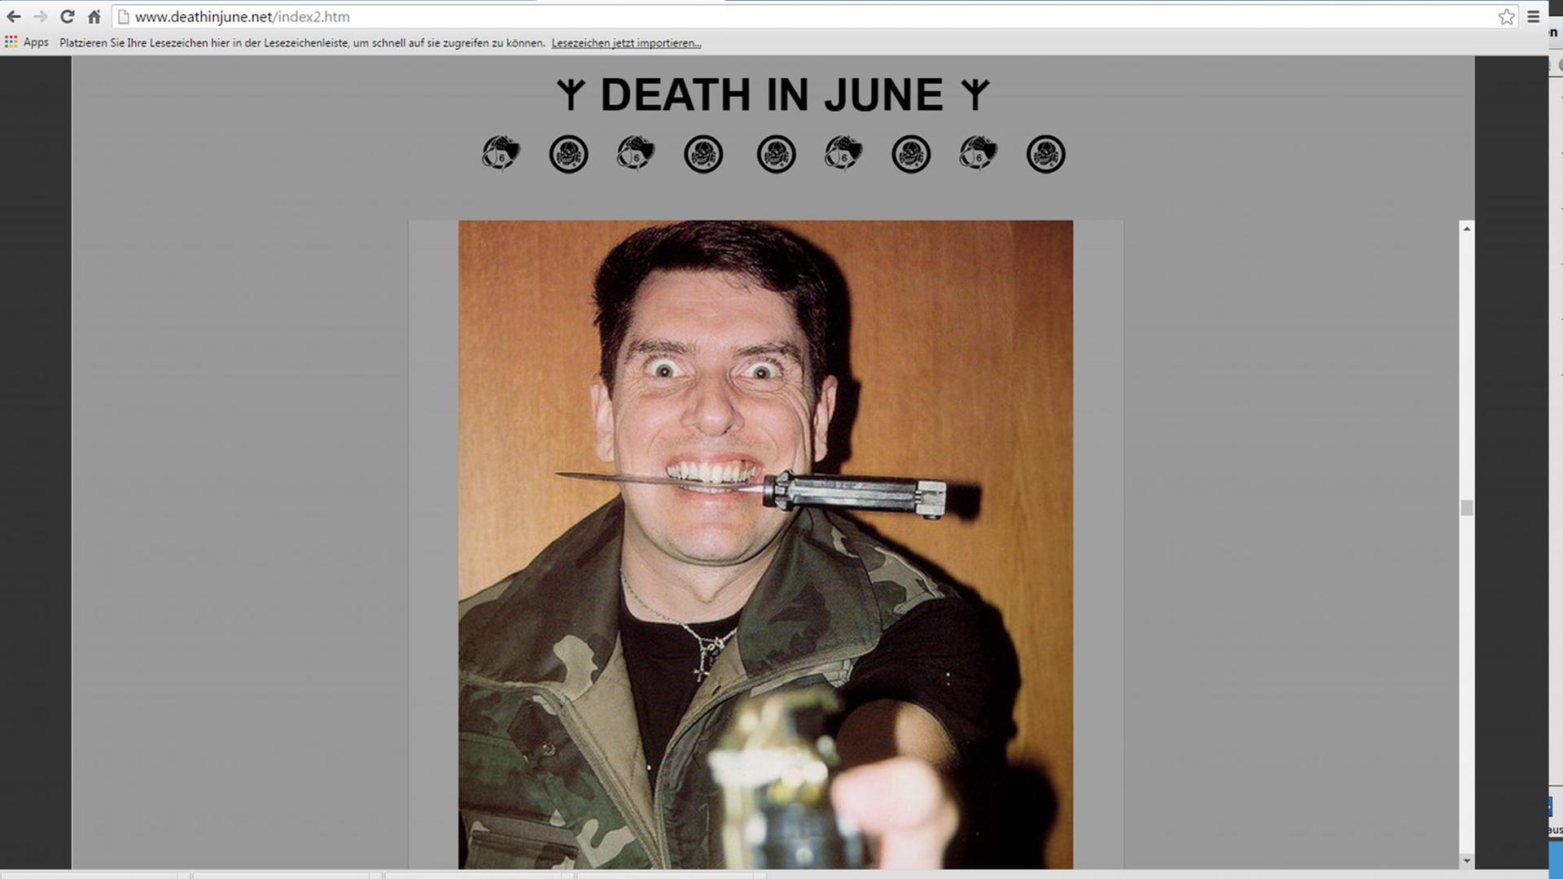This screenshot has width=1563, height=879.
Task: Open the Apps shortcut in bookmarks bar
Action: (x=26, y=42)
